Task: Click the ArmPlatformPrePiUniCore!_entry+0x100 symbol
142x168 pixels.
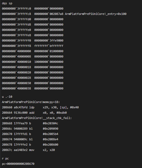Action: coord(95,14)
